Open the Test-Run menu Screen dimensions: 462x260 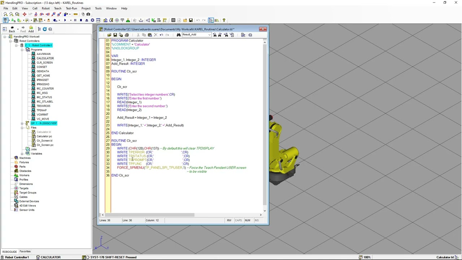coord(71,8)
